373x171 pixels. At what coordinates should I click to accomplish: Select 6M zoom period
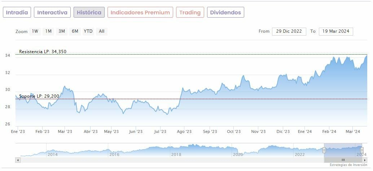tap(75, 31)
